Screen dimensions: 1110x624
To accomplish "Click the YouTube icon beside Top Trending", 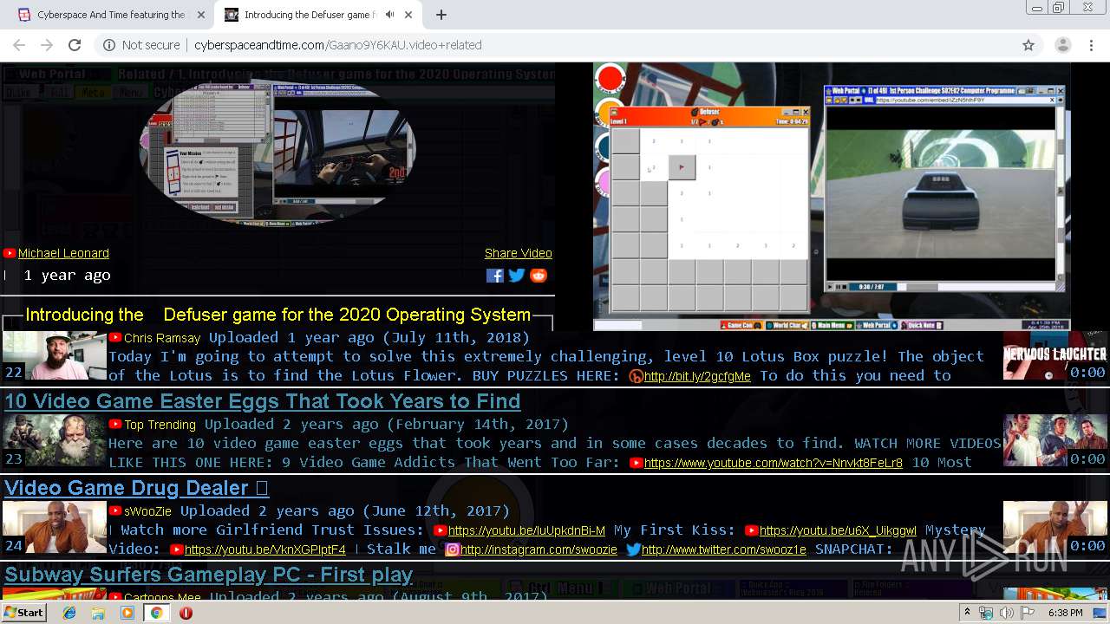I will tap(114, 425).
